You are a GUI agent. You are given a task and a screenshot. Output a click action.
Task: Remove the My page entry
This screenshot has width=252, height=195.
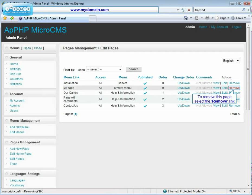[x=234, y=88]
